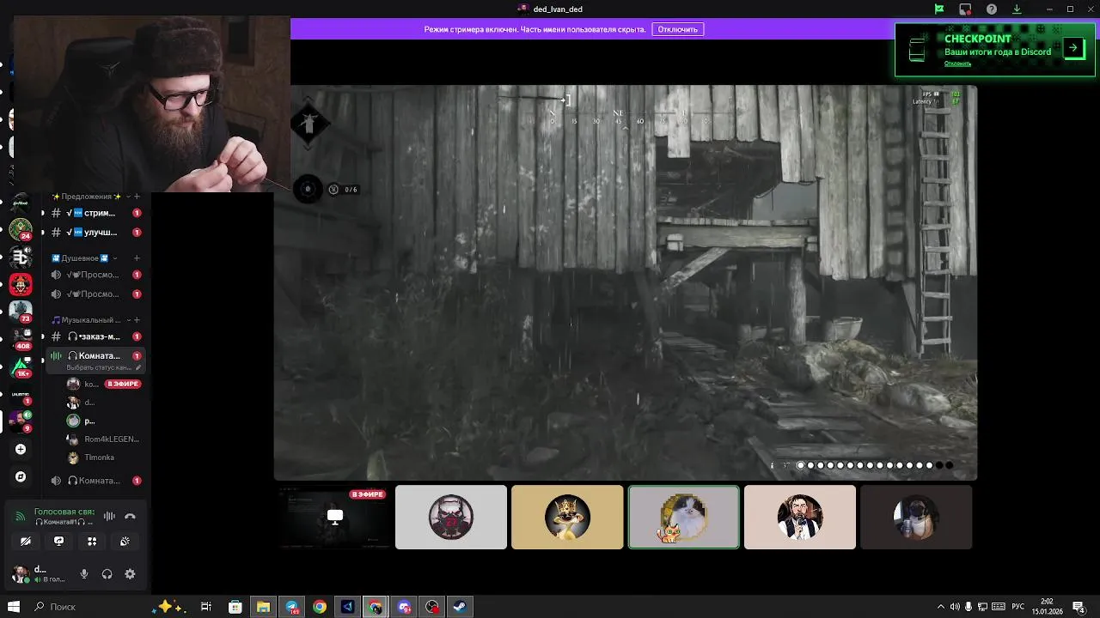Click the Голосовая связь connection status
Image resolution: width=1100 pixels, height=618 pixels.
(x=64, y=512)
